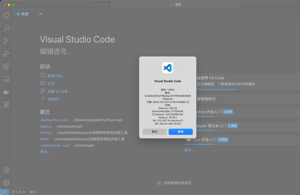Click the VS Code logo in dialog
300x195 pixels.
point(167,68)
